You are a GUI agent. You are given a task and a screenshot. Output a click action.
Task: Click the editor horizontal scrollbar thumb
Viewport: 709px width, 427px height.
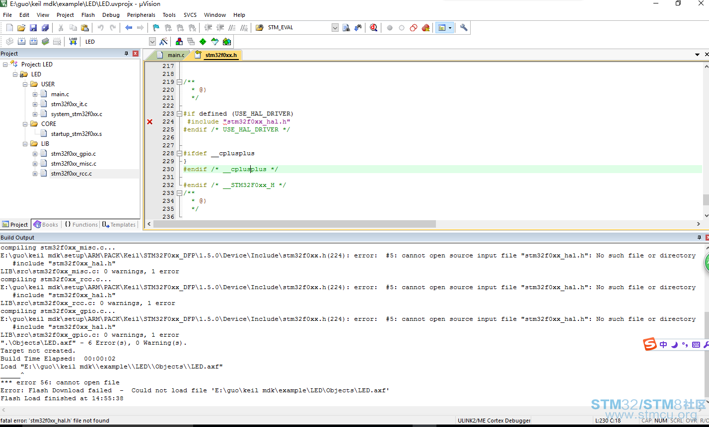coord(294,224)
